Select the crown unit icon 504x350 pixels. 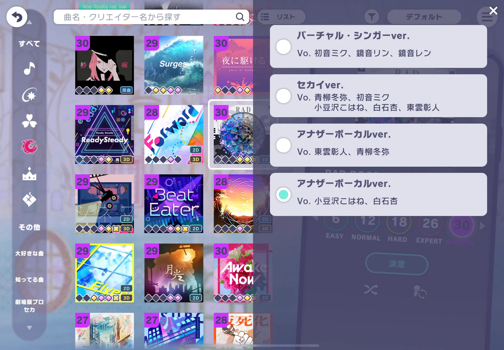[29, 174]
